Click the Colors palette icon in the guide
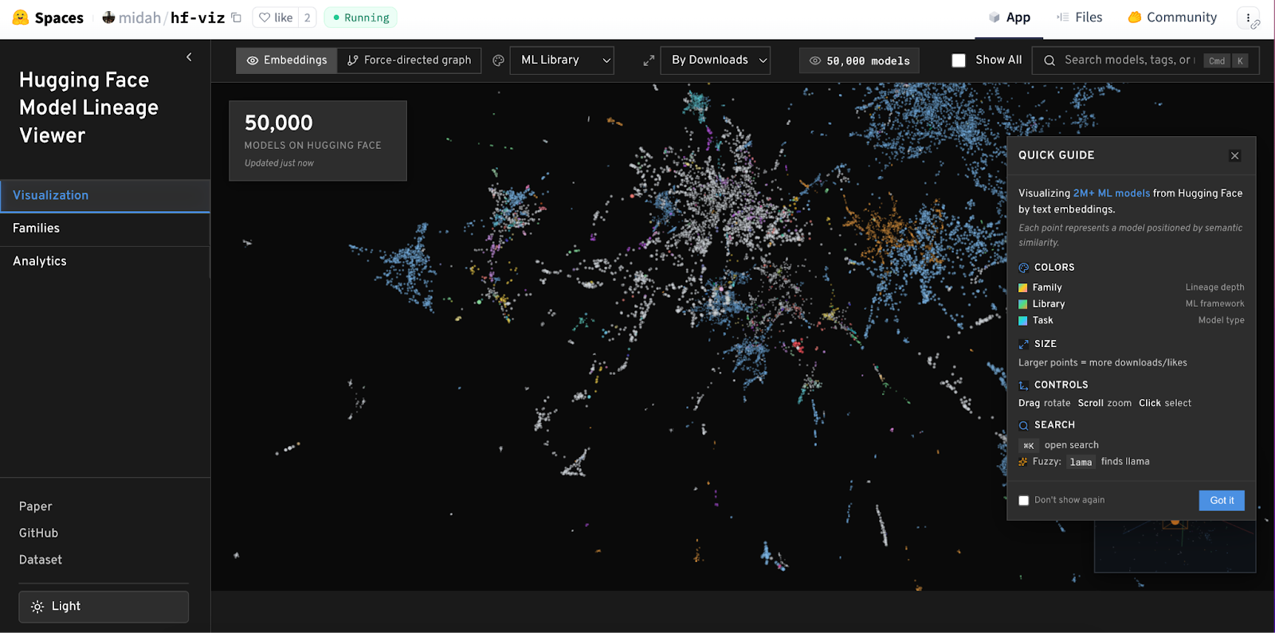This screenshot has height=633, width=1275. [1024, 268]
